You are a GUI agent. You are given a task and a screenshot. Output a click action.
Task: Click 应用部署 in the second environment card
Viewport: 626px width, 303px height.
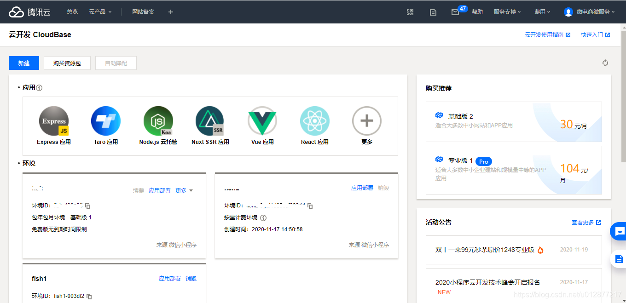pos(362,188)
